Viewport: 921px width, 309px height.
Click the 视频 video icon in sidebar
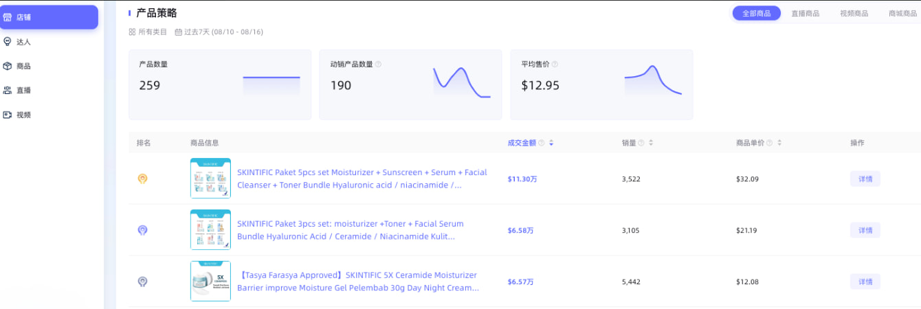(x=8, y=115)
